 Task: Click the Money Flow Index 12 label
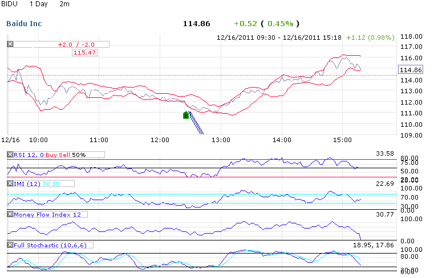(47, 214)
